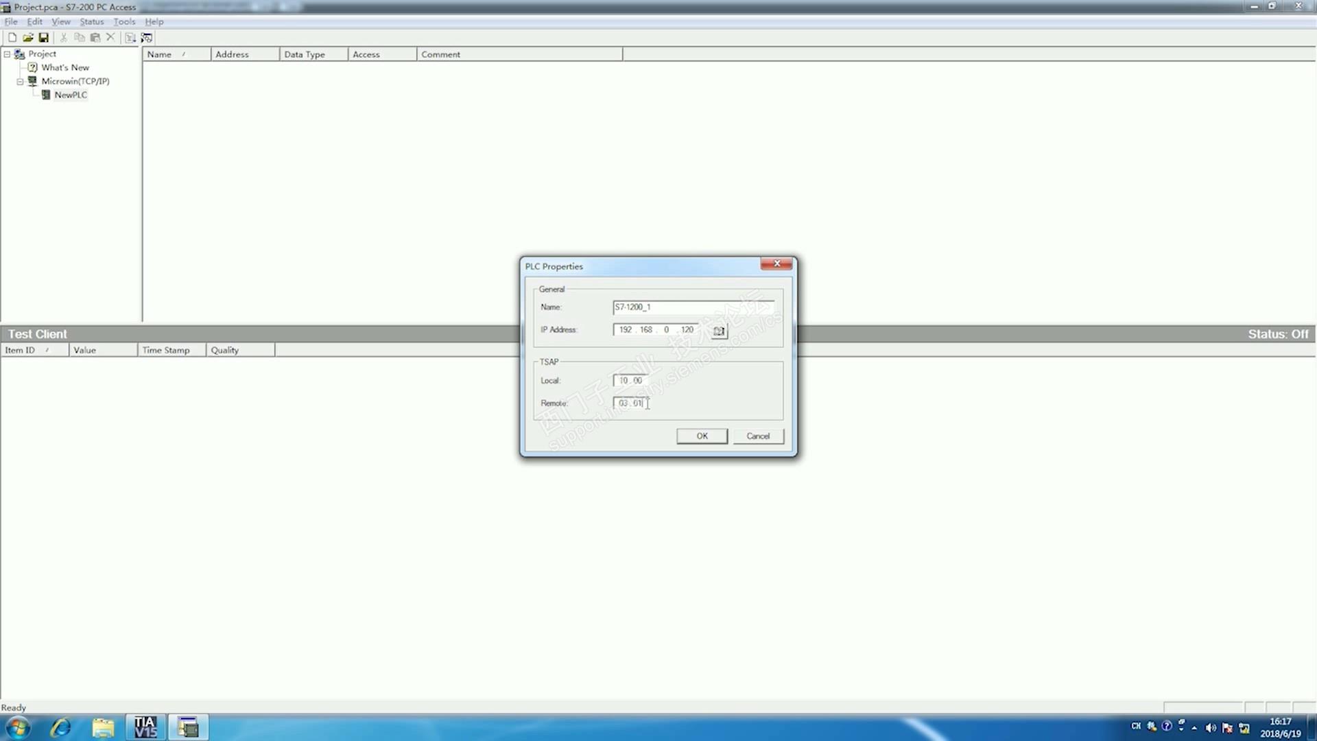This screenshot has height=741, width=1317.
Task: Click the Test Client toolbar icon
Action: pos(146,38)
